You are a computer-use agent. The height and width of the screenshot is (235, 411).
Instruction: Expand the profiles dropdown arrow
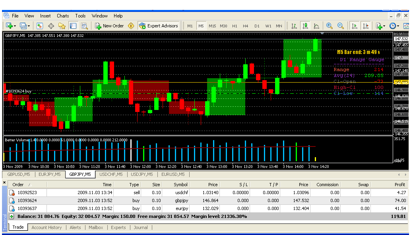coord(29,26)
